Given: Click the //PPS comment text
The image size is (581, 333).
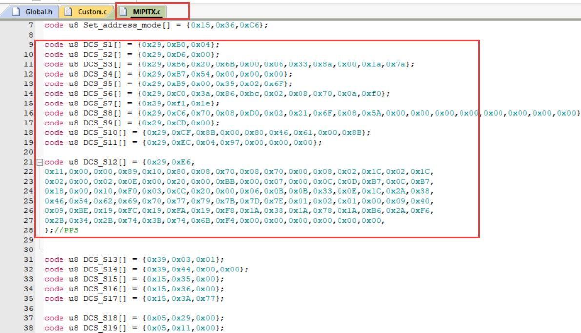Looking at the screenshot, I should coord(66,230).
